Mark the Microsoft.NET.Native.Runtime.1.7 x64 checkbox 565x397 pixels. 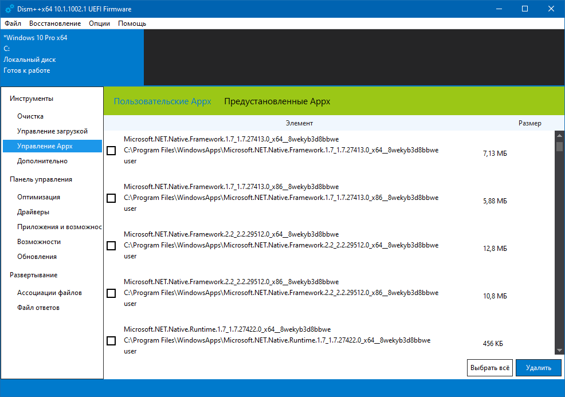coord(111,341)
